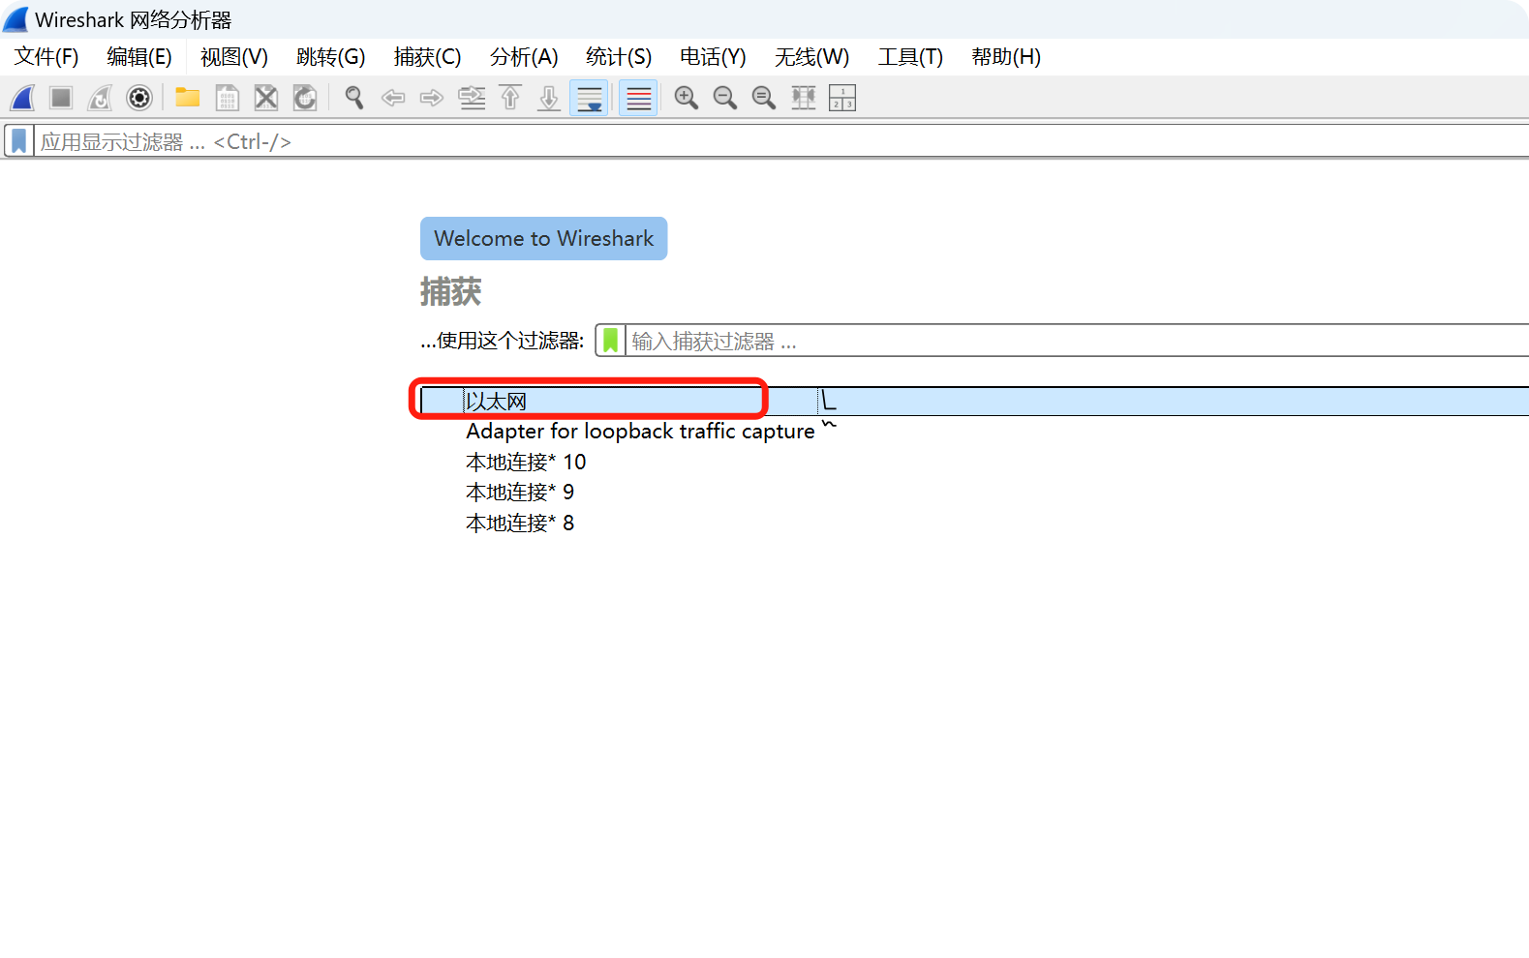Screen dimensions: 1529x958
Task: Toggle packet list colorization
Action: [638, 98]
